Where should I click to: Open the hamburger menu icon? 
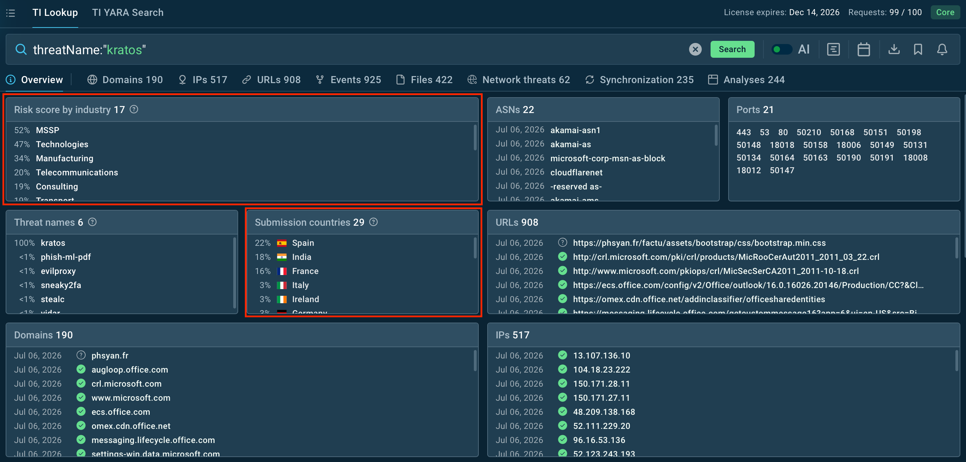(x=11, y=13)
